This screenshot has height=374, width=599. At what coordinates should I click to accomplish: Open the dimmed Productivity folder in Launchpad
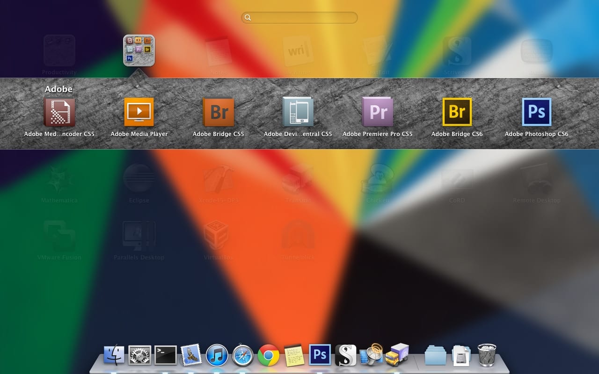pos(59,50)
